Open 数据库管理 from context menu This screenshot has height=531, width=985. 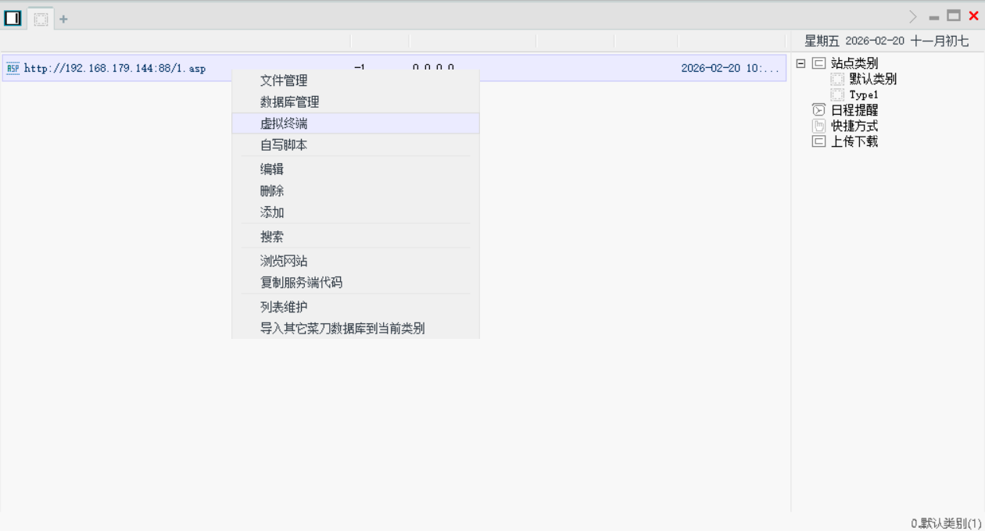356,102
